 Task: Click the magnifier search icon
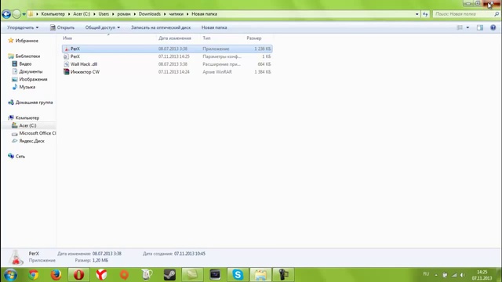pos(497,14)
